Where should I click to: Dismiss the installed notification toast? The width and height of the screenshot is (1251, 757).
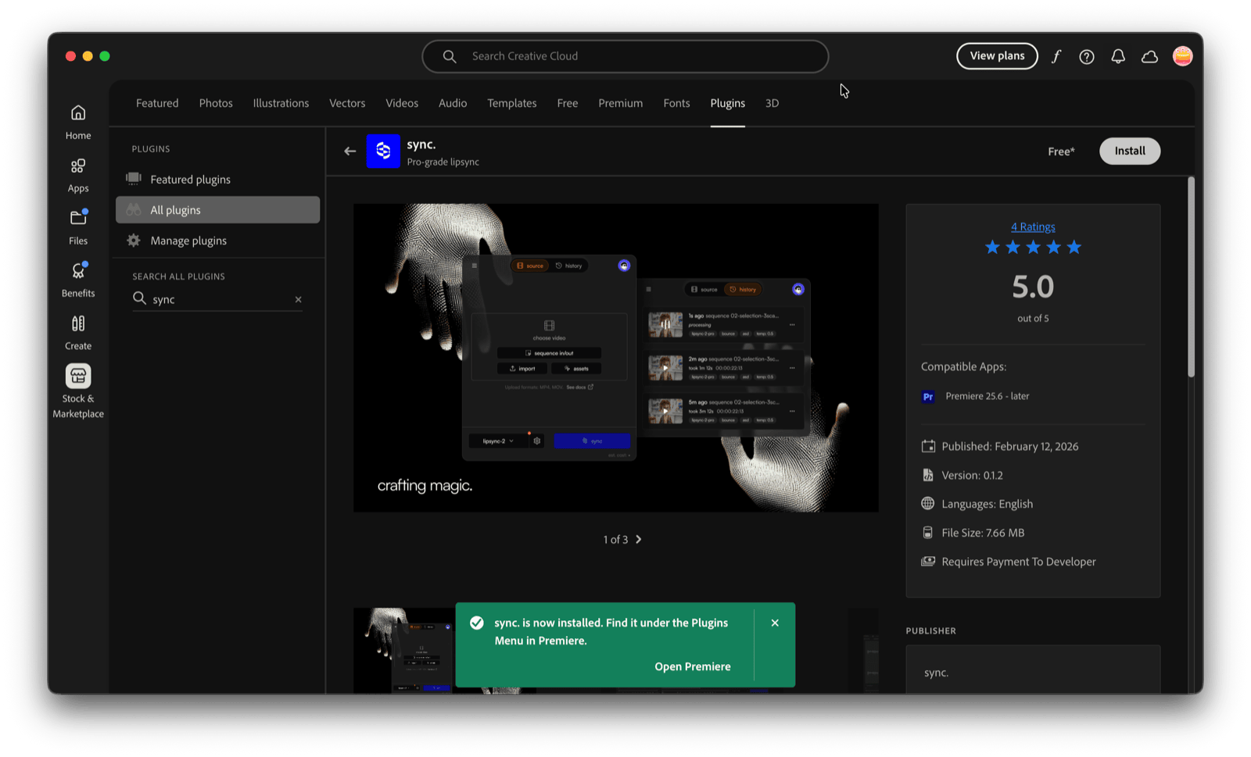(775, 623)
